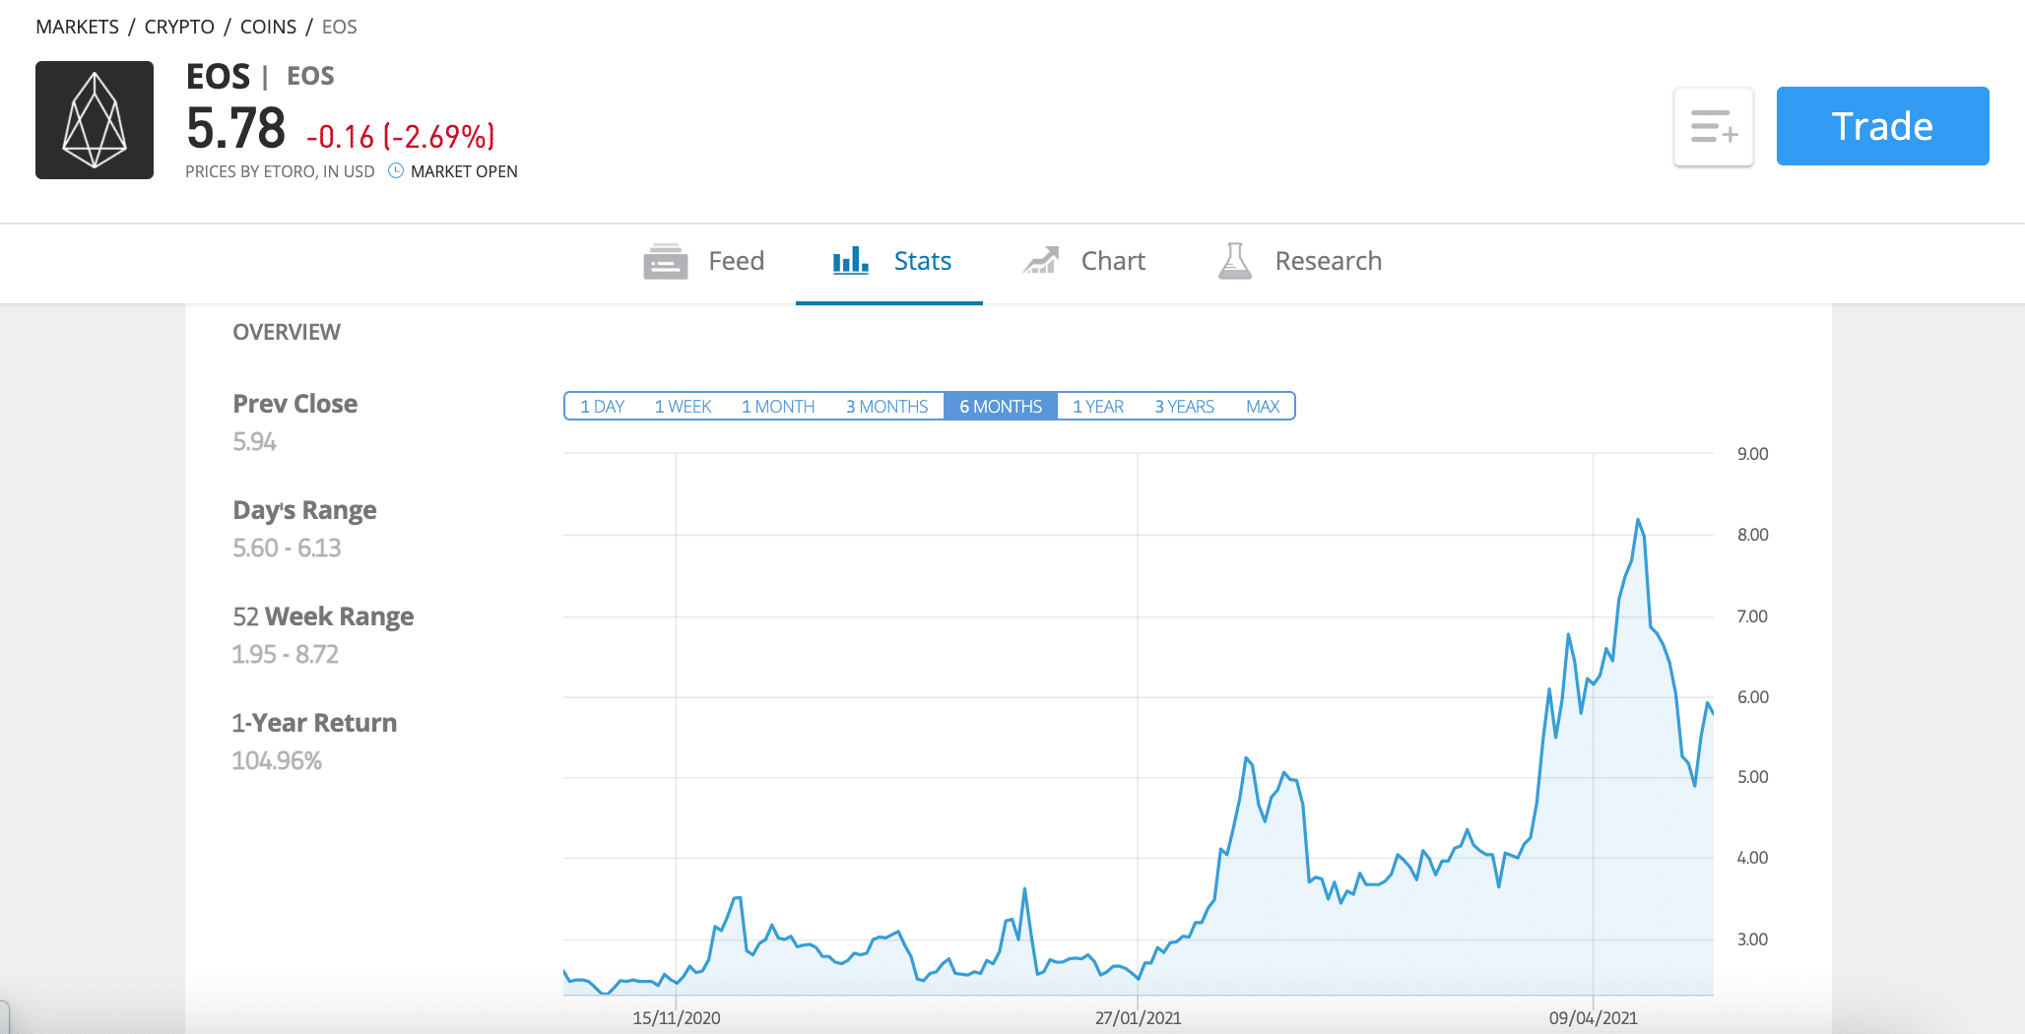
Task: Select the 1 YEAR chart range
Action: [1098, 407]
